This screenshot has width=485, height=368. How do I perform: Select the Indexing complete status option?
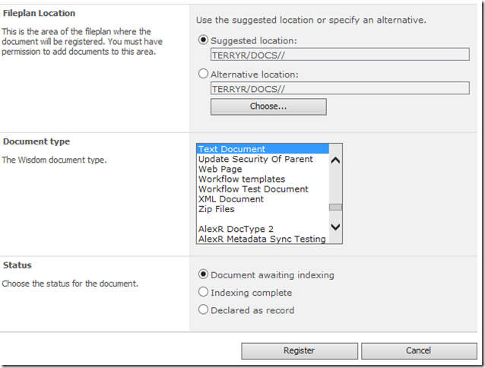(x=203, y=292)
